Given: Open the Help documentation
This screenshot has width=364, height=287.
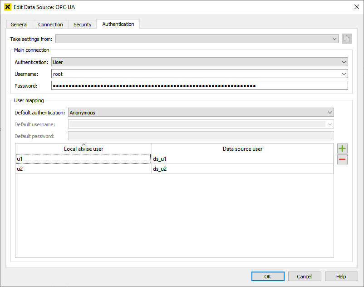Looking at the screenshot, I should click(341, 276).
